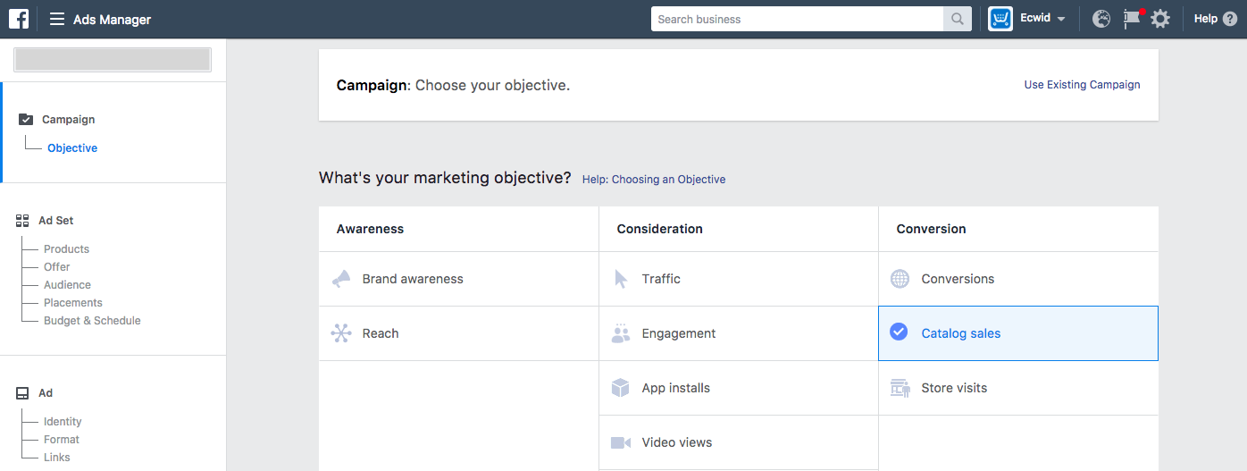Image resolution: width=1247 pixels, height=471 pixels.
Task: Go to Audience under Ad Set
Action: (x=67, y=285)
